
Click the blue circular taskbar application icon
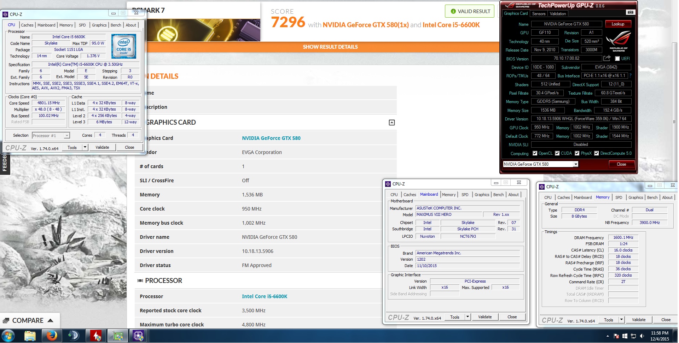tap(73, 336)
